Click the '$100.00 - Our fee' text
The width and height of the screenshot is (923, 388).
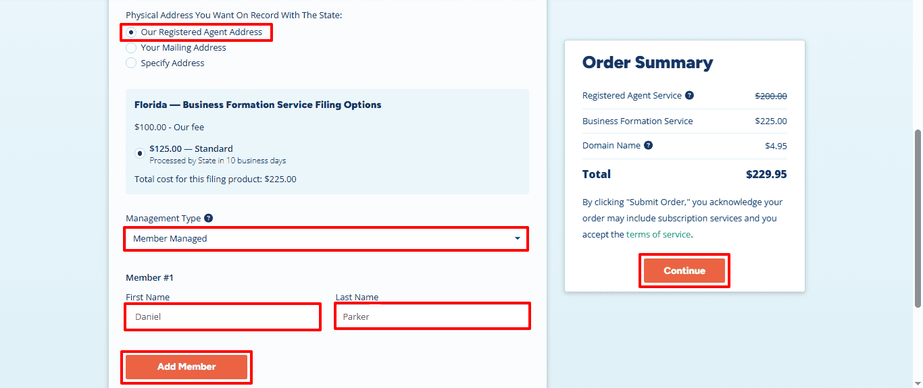coord(169,128)
